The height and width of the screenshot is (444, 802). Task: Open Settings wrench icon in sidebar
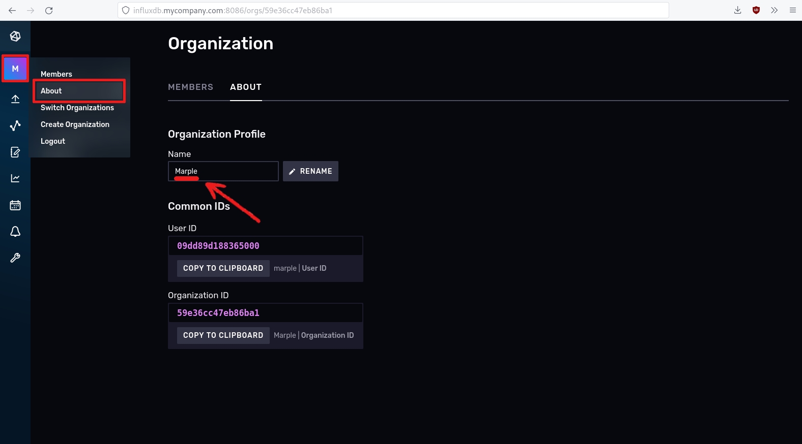pos(15,258)
